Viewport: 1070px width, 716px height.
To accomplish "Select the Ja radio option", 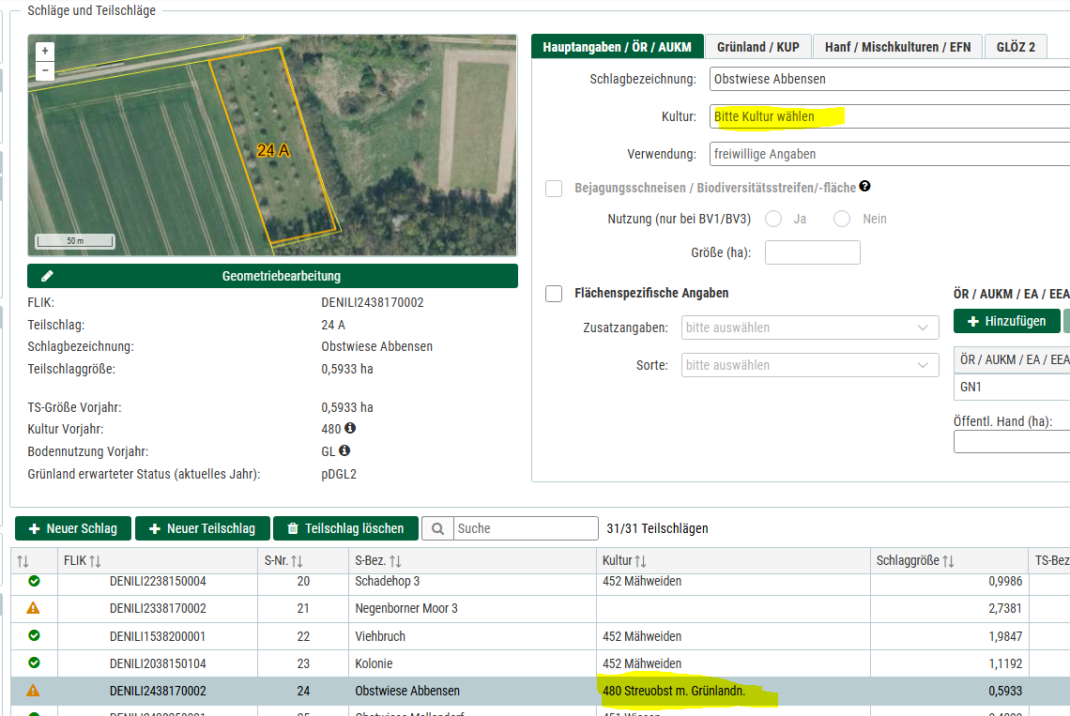I will click(x=773, y=219).
